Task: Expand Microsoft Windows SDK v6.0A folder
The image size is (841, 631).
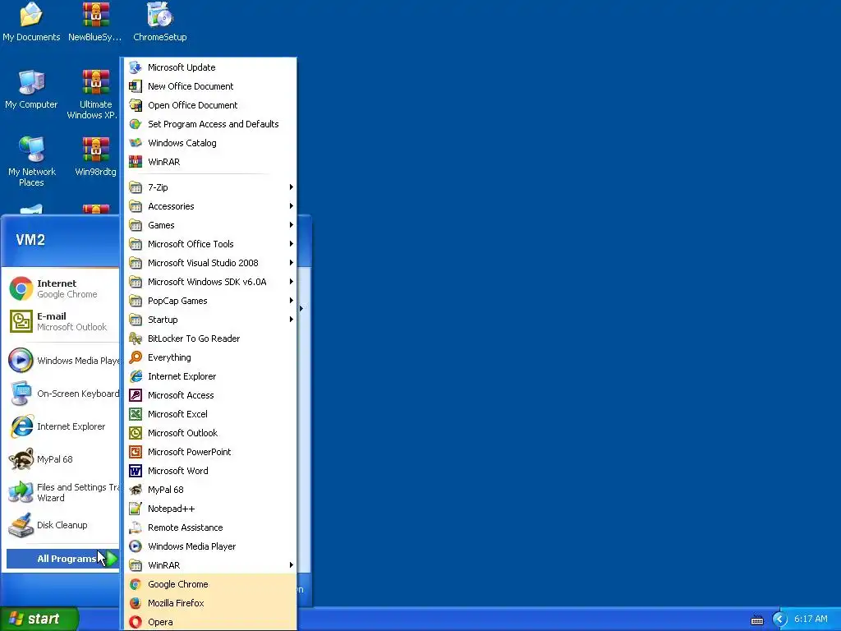Action: click(209, 282)
